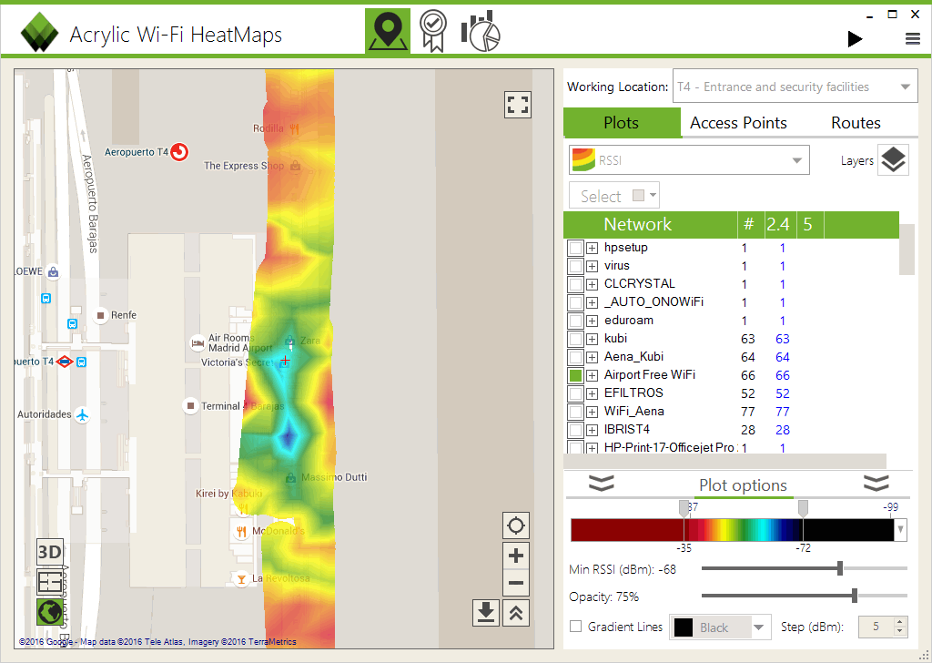The height and width of the screenshot is (663, 932).
Task: Open the color scale dropdown arrow
Action: 901,529
